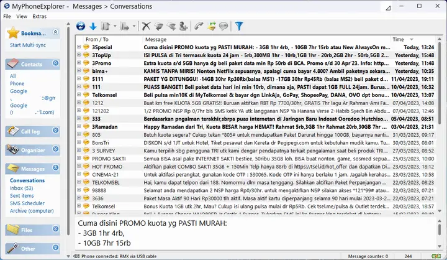Click the forward message icon
447x260 pixels.
pyautogui.click(x=171, y=26)
